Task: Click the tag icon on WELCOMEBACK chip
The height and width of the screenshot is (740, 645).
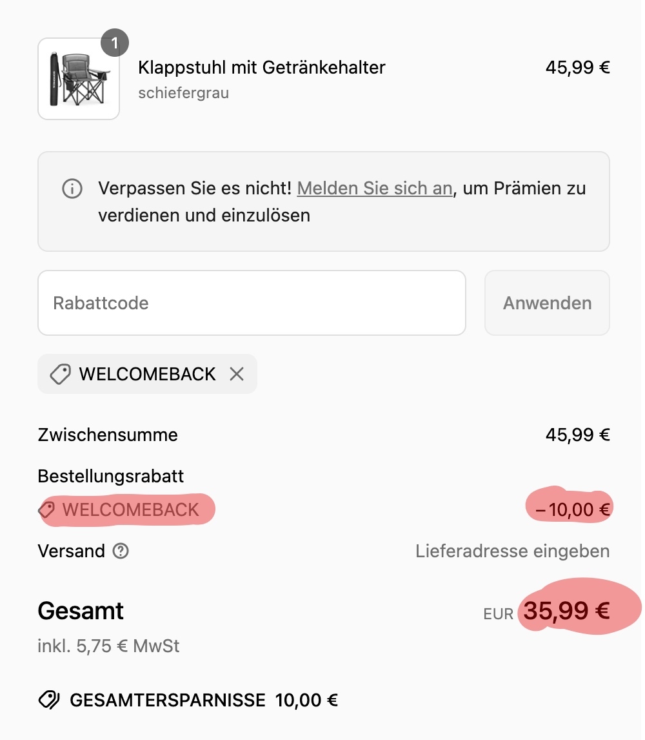Action: [x=60, y=374]
